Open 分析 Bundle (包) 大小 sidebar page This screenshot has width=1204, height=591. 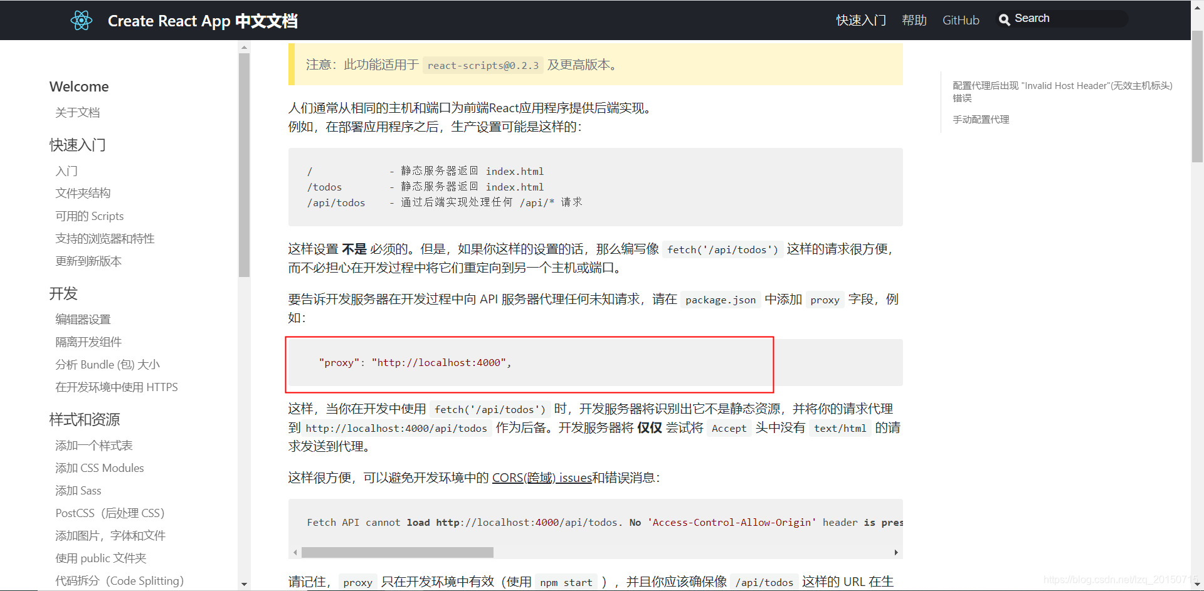(x=108, y=365)
